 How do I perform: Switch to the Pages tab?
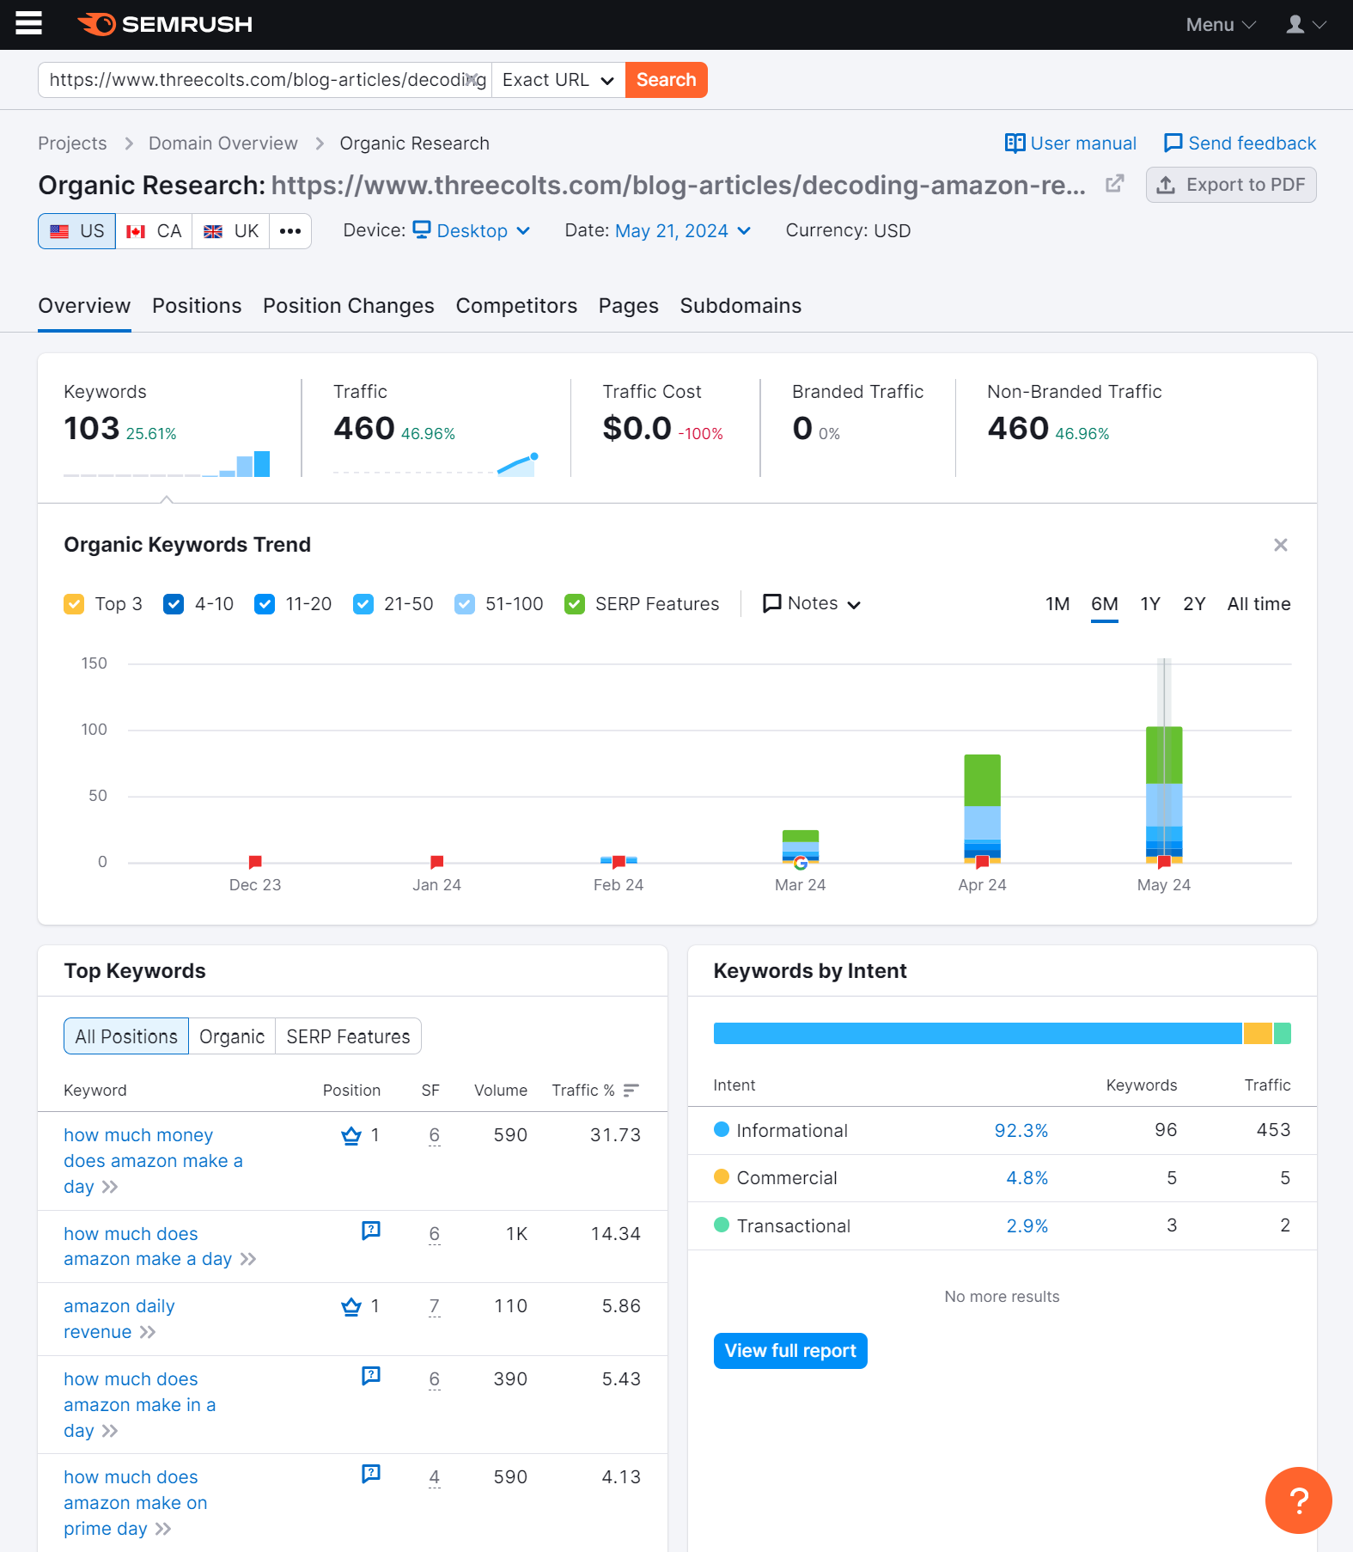pyautogui.click(x=629, y=306)
